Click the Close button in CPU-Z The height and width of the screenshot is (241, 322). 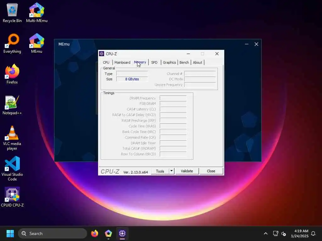coord(211,171)
